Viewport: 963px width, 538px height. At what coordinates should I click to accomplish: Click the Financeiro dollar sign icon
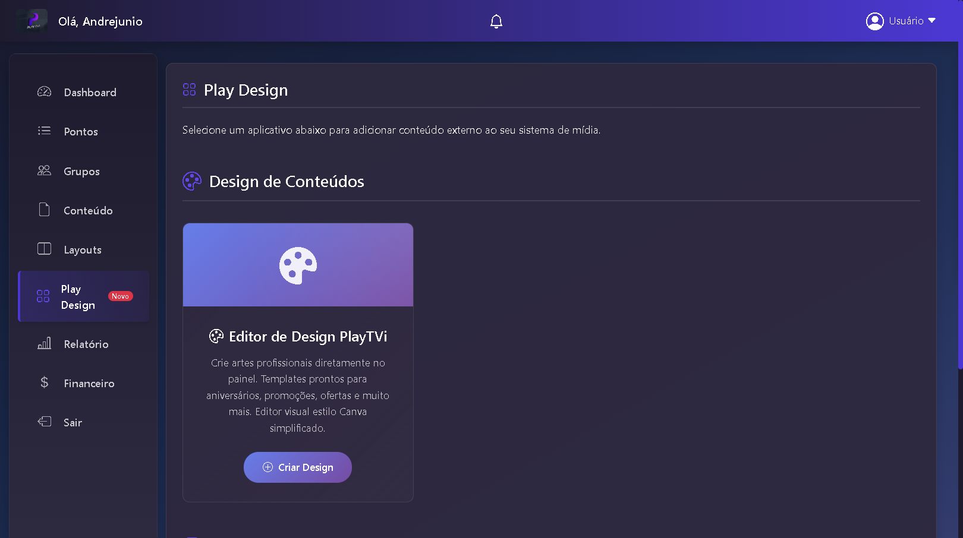(x=45, y=382)
